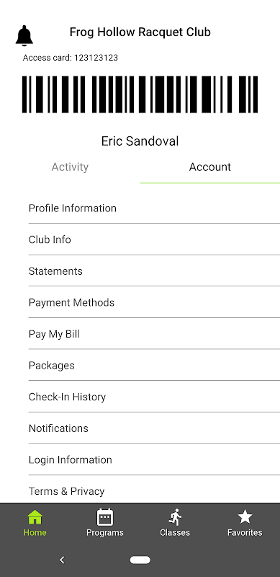View Check-In History

(154, 397)
